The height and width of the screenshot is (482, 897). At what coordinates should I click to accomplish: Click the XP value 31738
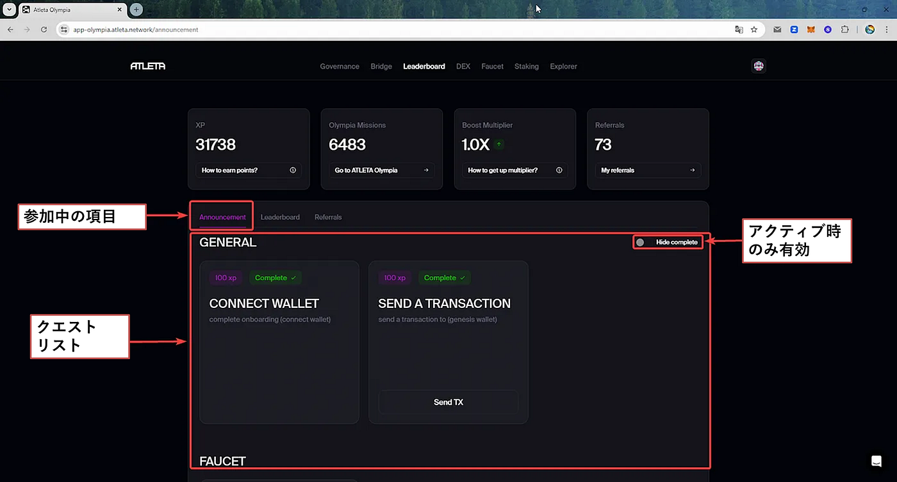(x=216, y=145)
